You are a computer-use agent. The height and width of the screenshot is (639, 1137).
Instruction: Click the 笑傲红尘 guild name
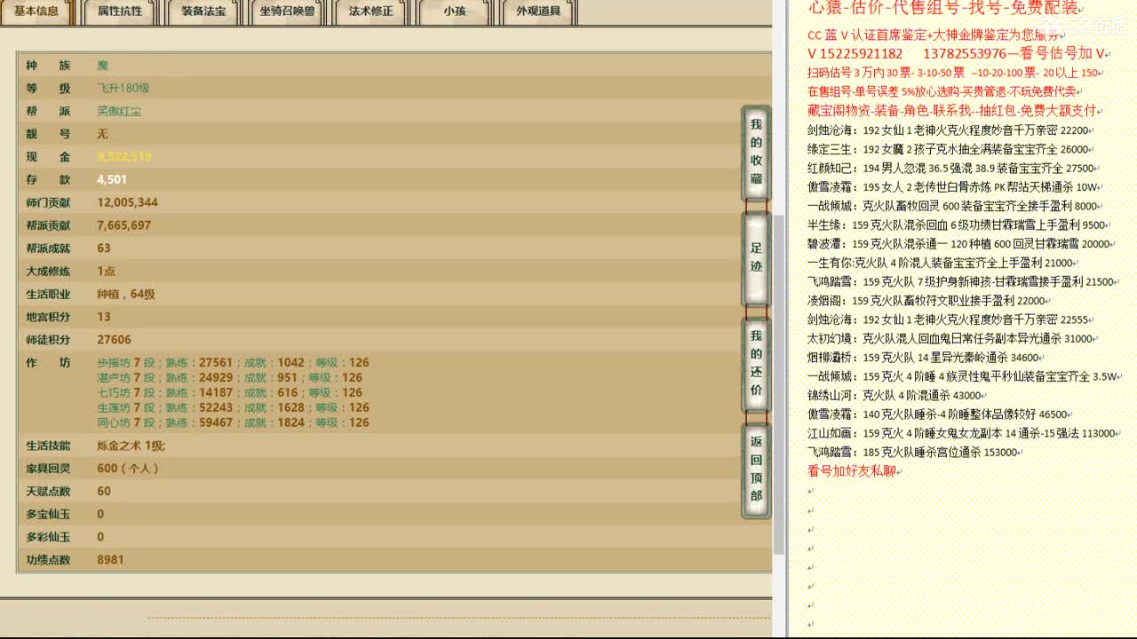(119, 111)
